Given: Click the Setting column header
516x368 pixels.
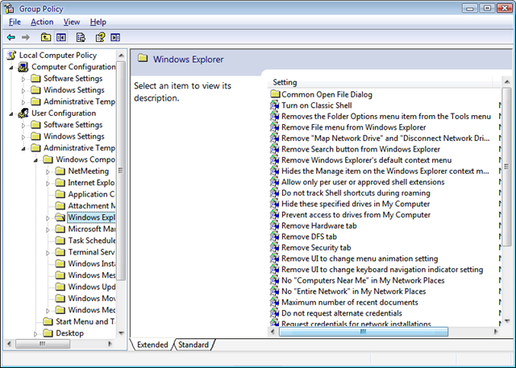Looking at the screenshot, I should point(380,82).
